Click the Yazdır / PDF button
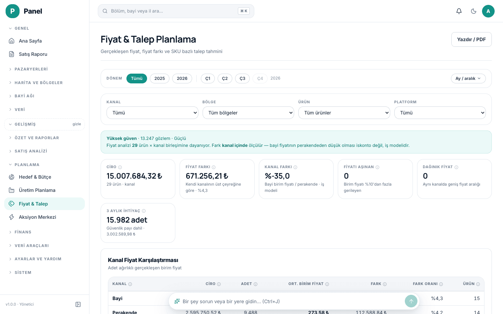This screenshot has width=503, height=314. coord(472,39)
